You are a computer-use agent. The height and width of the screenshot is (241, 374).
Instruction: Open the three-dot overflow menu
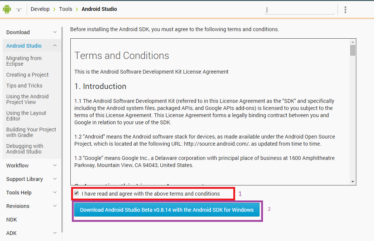point(345,10)
